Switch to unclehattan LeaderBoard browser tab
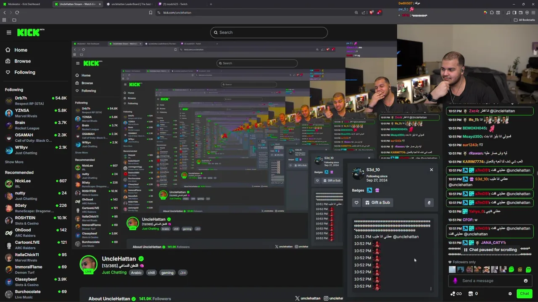Viewport: 538px width, 302px height. click(x=130, y=4)
